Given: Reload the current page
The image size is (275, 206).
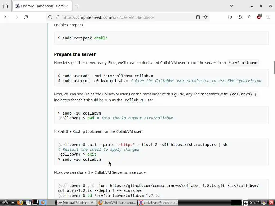Looking at the screenshot, I should pyautogui.click(x=26, y=17).
